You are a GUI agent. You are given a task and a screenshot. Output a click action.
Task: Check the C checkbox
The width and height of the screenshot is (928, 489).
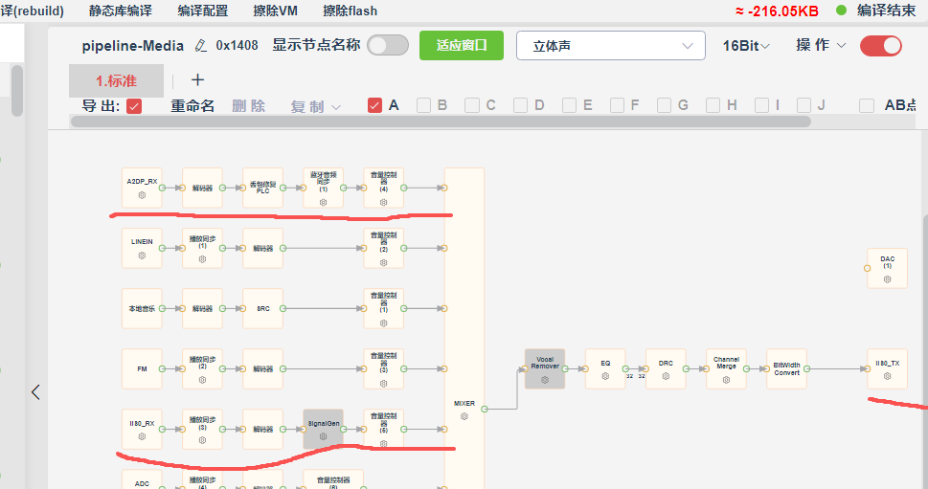point(472,105)
